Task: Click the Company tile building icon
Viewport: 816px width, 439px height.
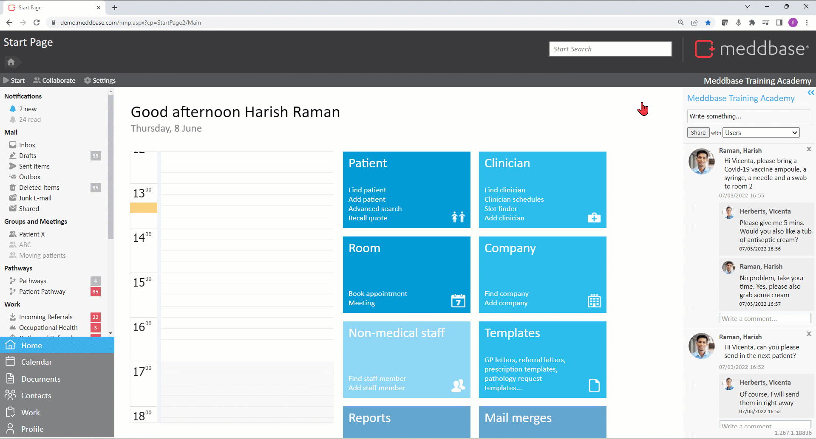Action: (x=594, y=301)
